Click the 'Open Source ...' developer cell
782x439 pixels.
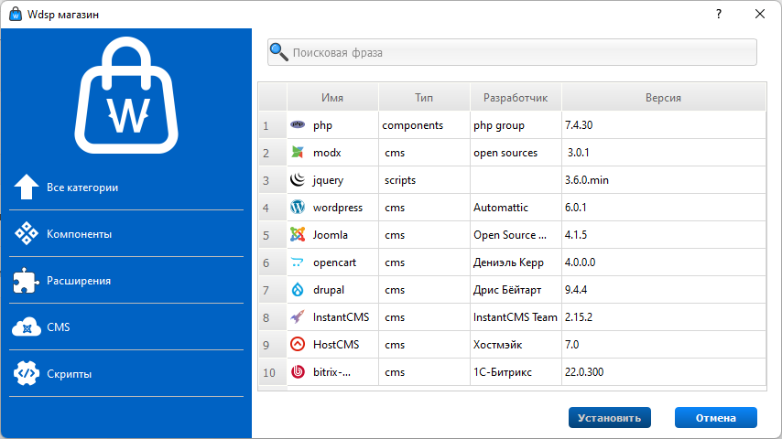point(516,235)
